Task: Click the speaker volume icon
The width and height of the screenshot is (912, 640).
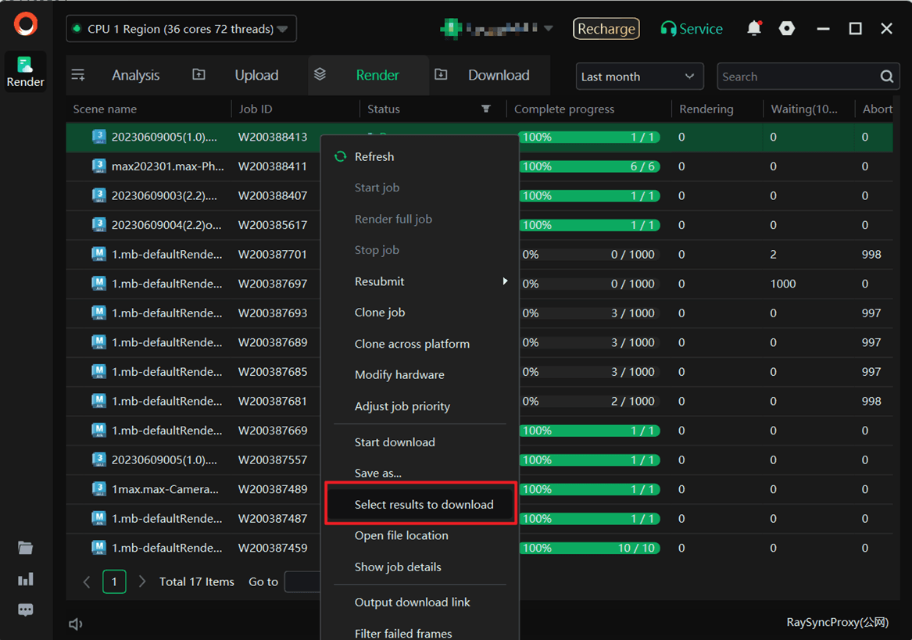Action: point(76,624)
